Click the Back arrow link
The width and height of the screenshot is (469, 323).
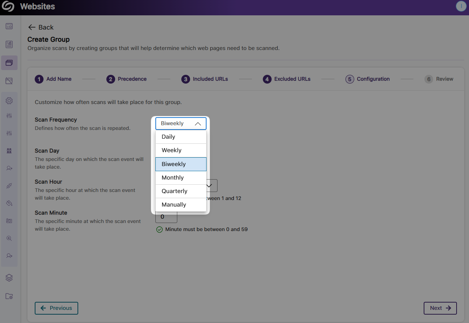(41, 27)
